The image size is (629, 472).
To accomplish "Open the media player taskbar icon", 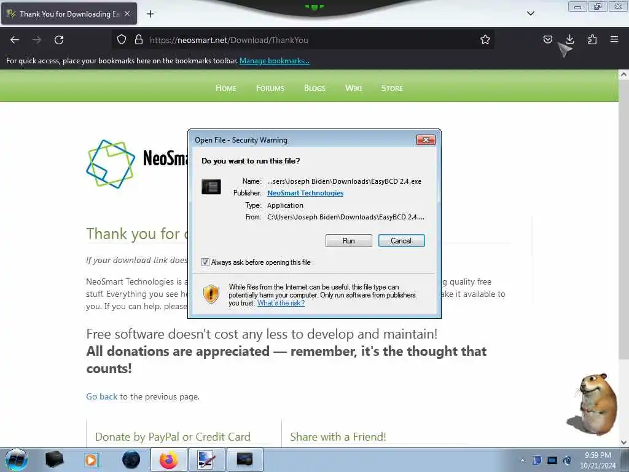I will 92,460.
